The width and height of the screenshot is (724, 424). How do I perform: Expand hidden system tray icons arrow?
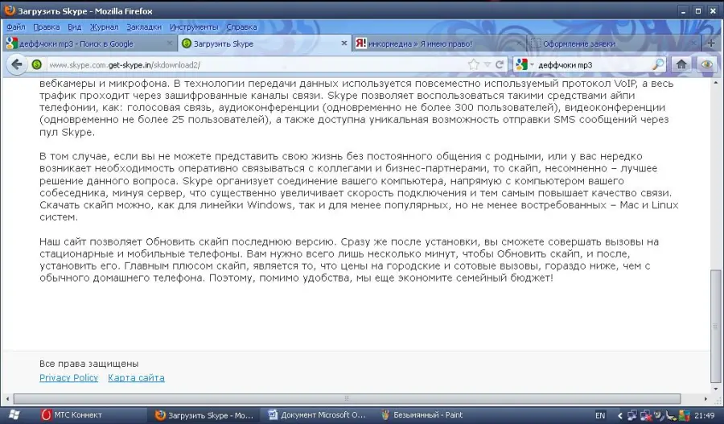[620, 416]
